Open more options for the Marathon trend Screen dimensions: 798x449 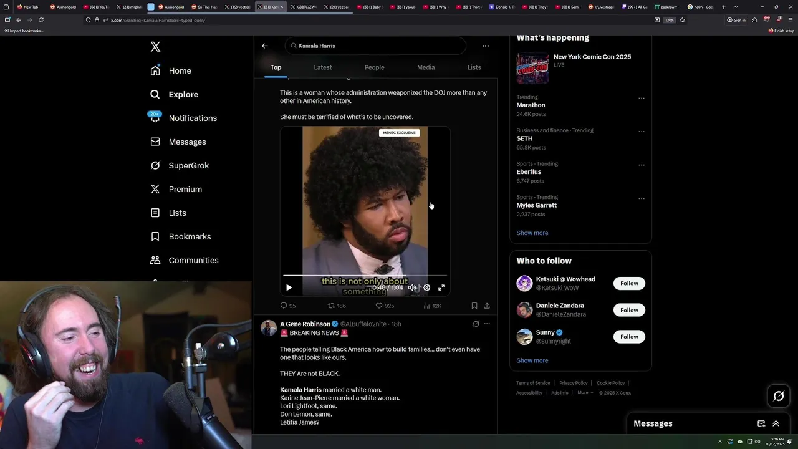(x=642, y=98)
